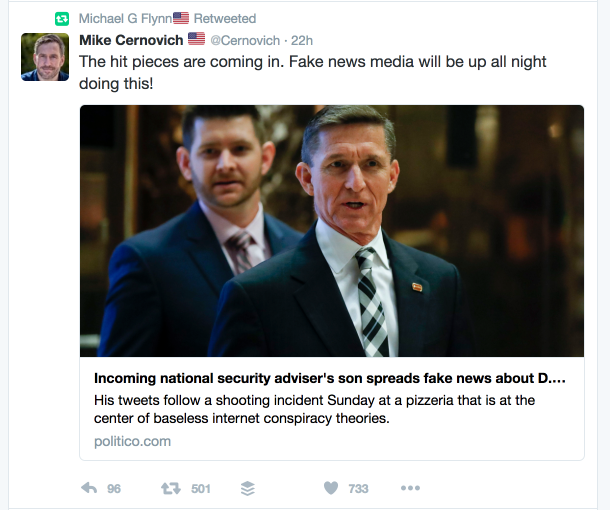Like the tweet with the heart icon

coord(331,488)
